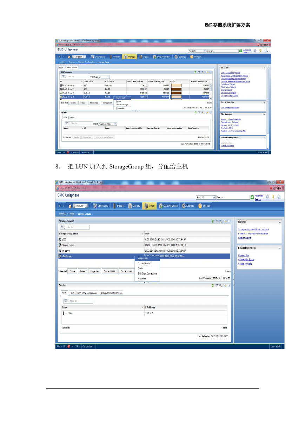This screenshot has width=305, height=431.
Task: Select RAID Group 2 row in upper window
Action: tap(135, 93)
